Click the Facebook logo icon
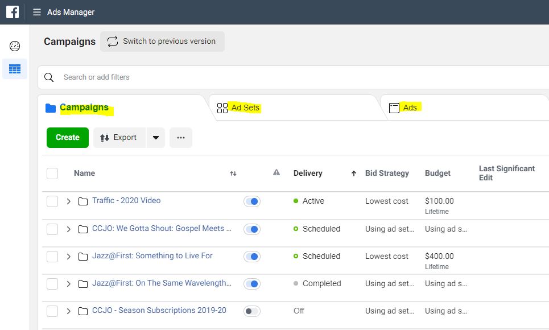 point(13,12)
